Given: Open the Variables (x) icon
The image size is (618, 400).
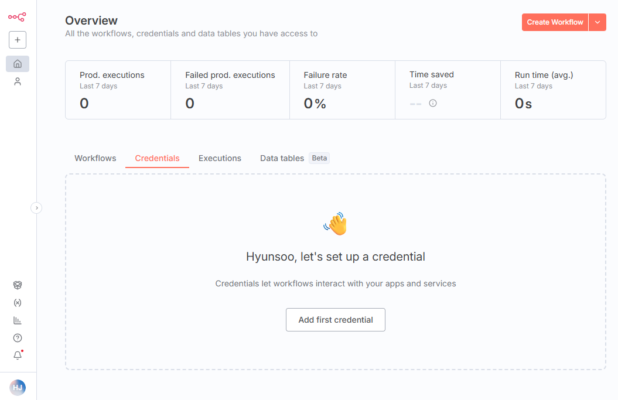Looking at the screenshot, I should pos(18,303).
